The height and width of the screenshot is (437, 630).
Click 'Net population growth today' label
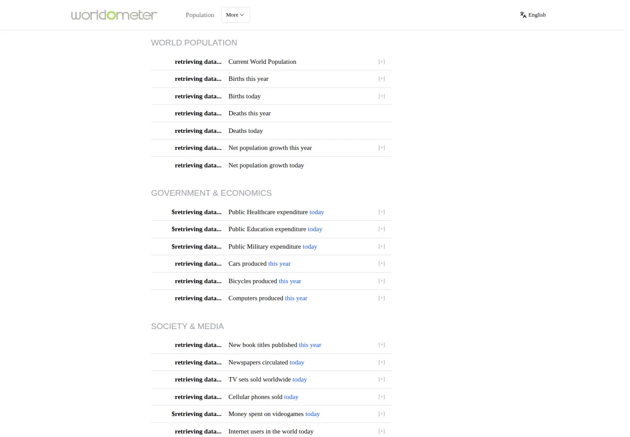click(x=266, y=165)
